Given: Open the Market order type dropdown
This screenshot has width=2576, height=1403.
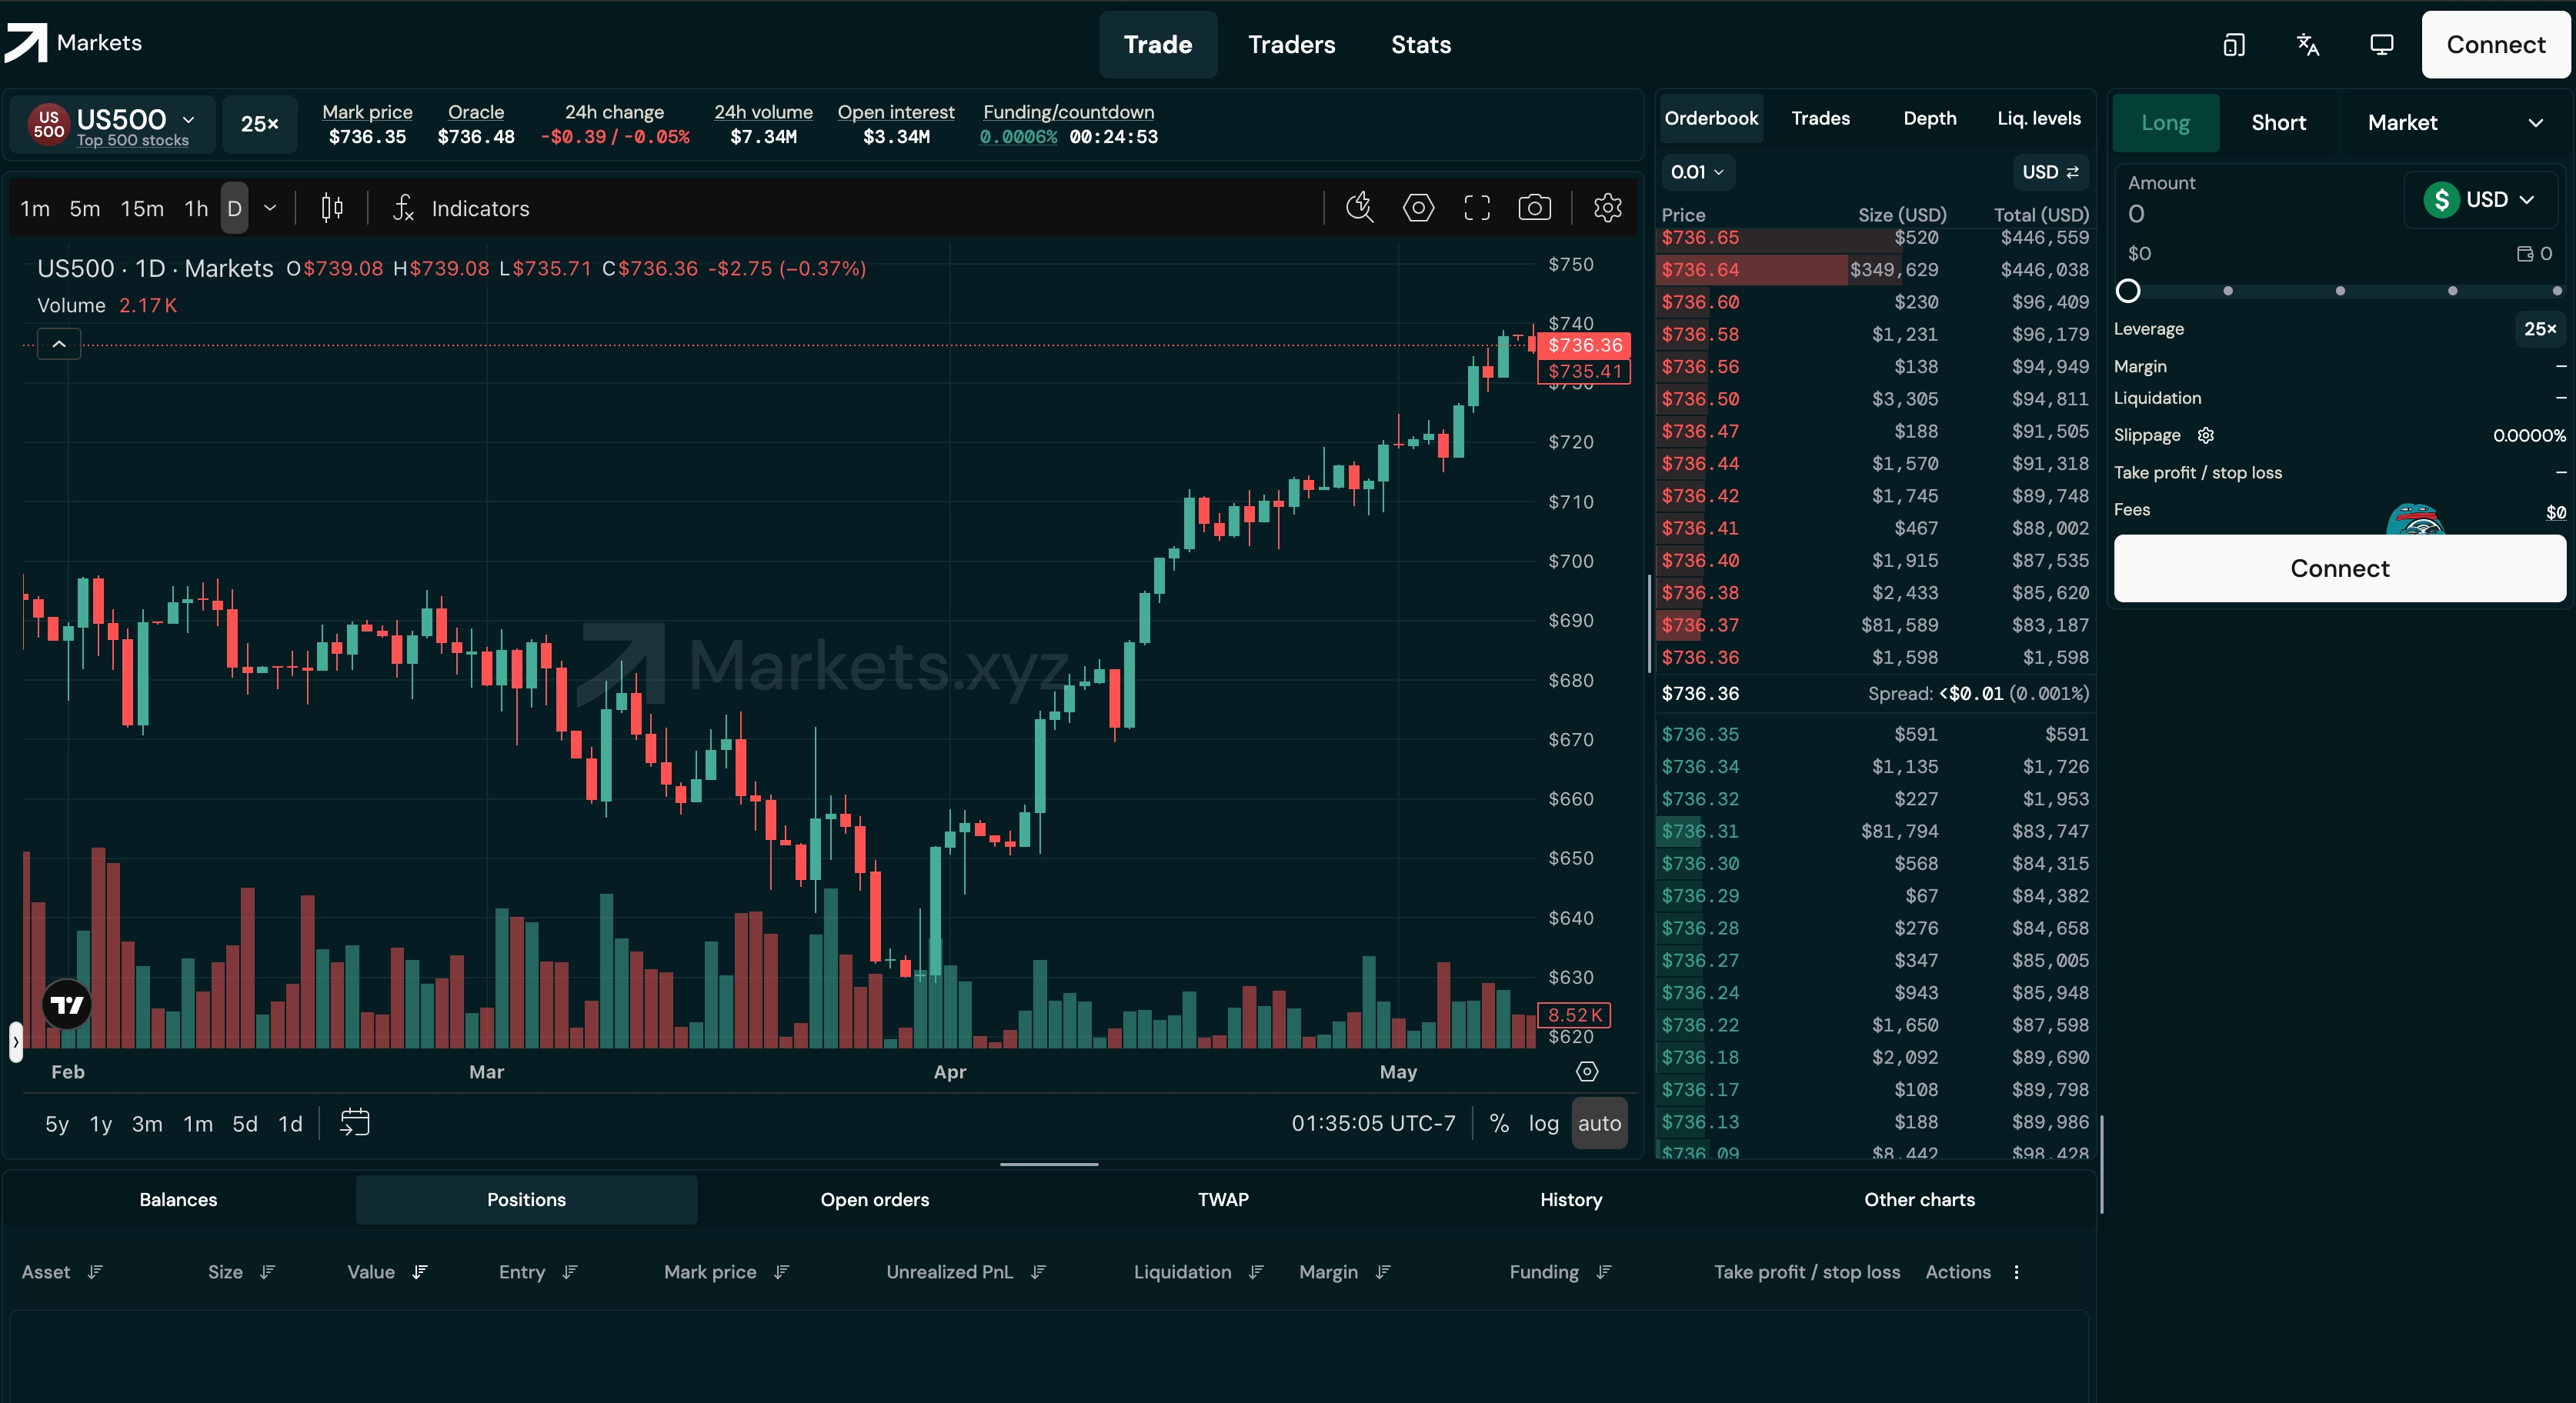Looking at the screenshot, I should 2454,123.
